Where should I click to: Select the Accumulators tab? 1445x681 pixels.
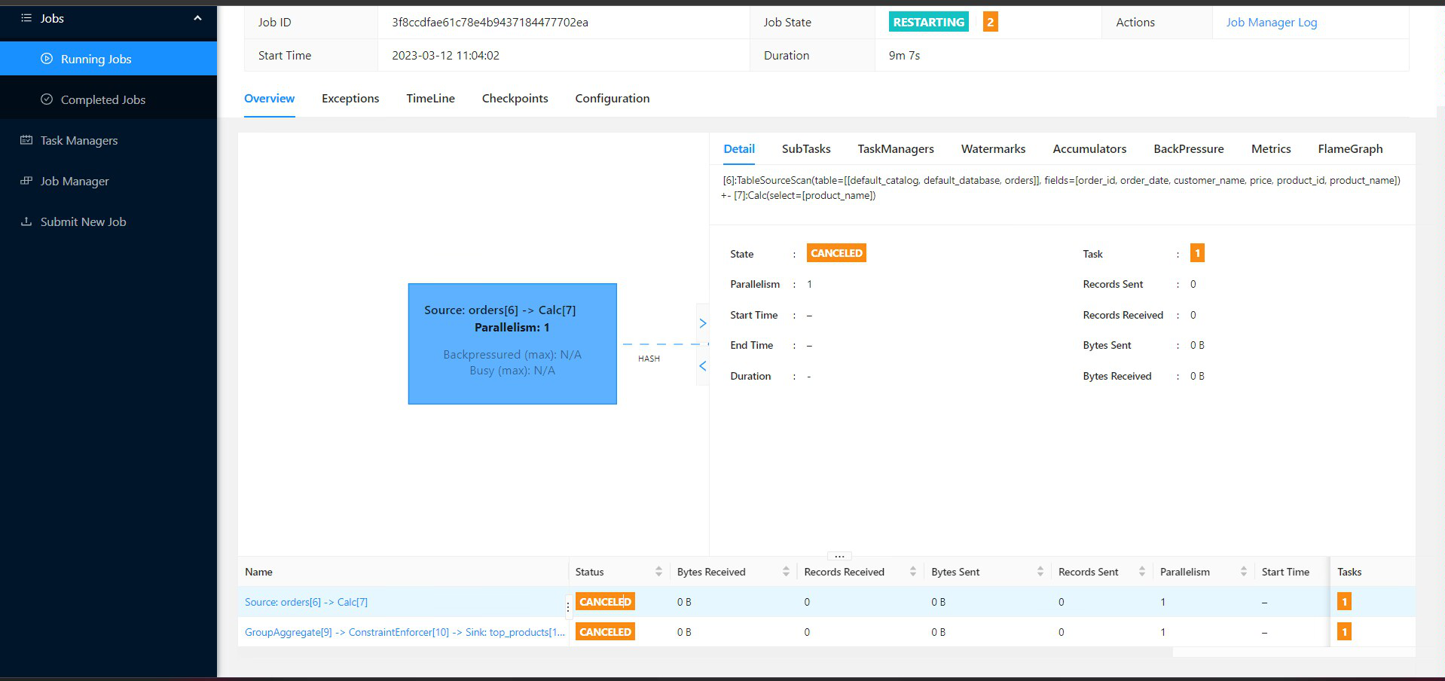pos(1089,149)
